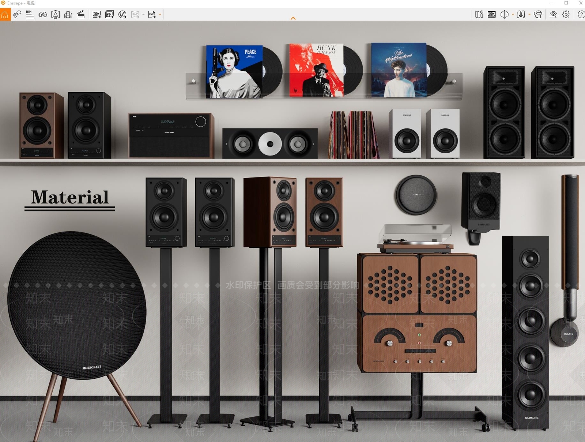Open Collaborative Annotations speech-bubble pin icon
585x442 pixels.
point(17,15)
